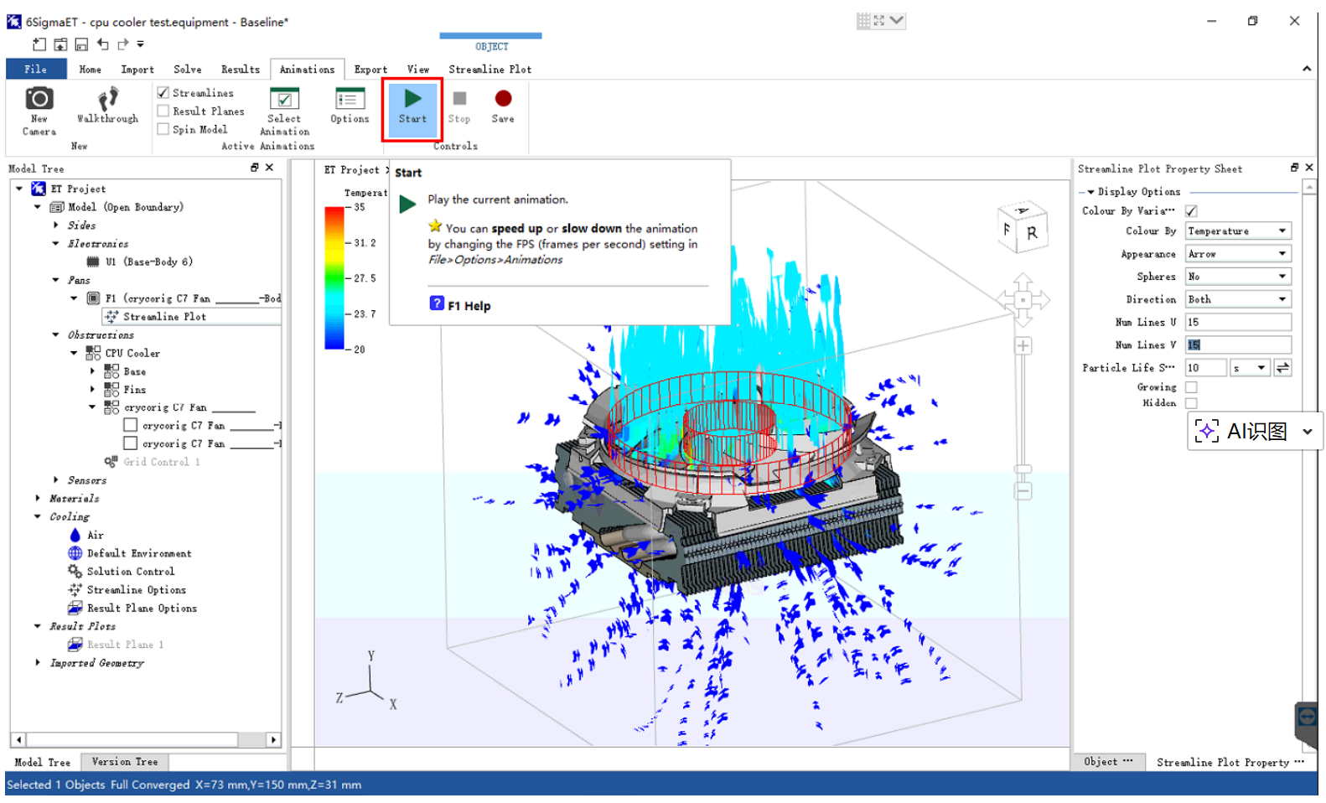Enable the Growing option checkbox
The height and width of the screenshot is (803, 1326).
1191,387
